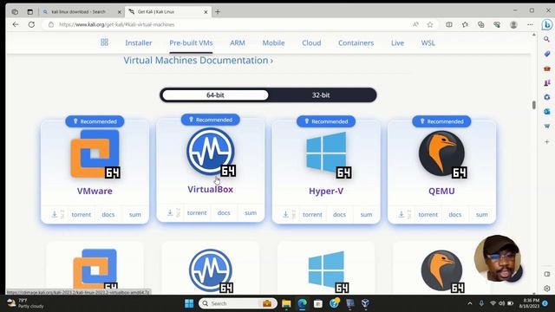Open the WSL tab
This screenshot has width=555, height=312.
pos(428,42)
